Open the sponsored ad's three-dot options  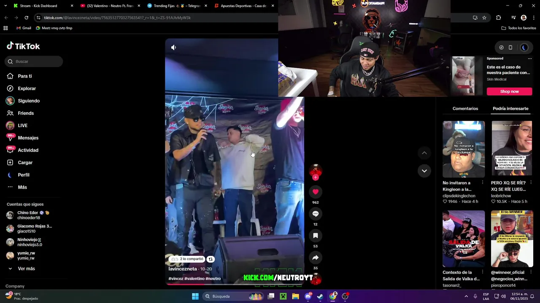click(x=530, y=58)
